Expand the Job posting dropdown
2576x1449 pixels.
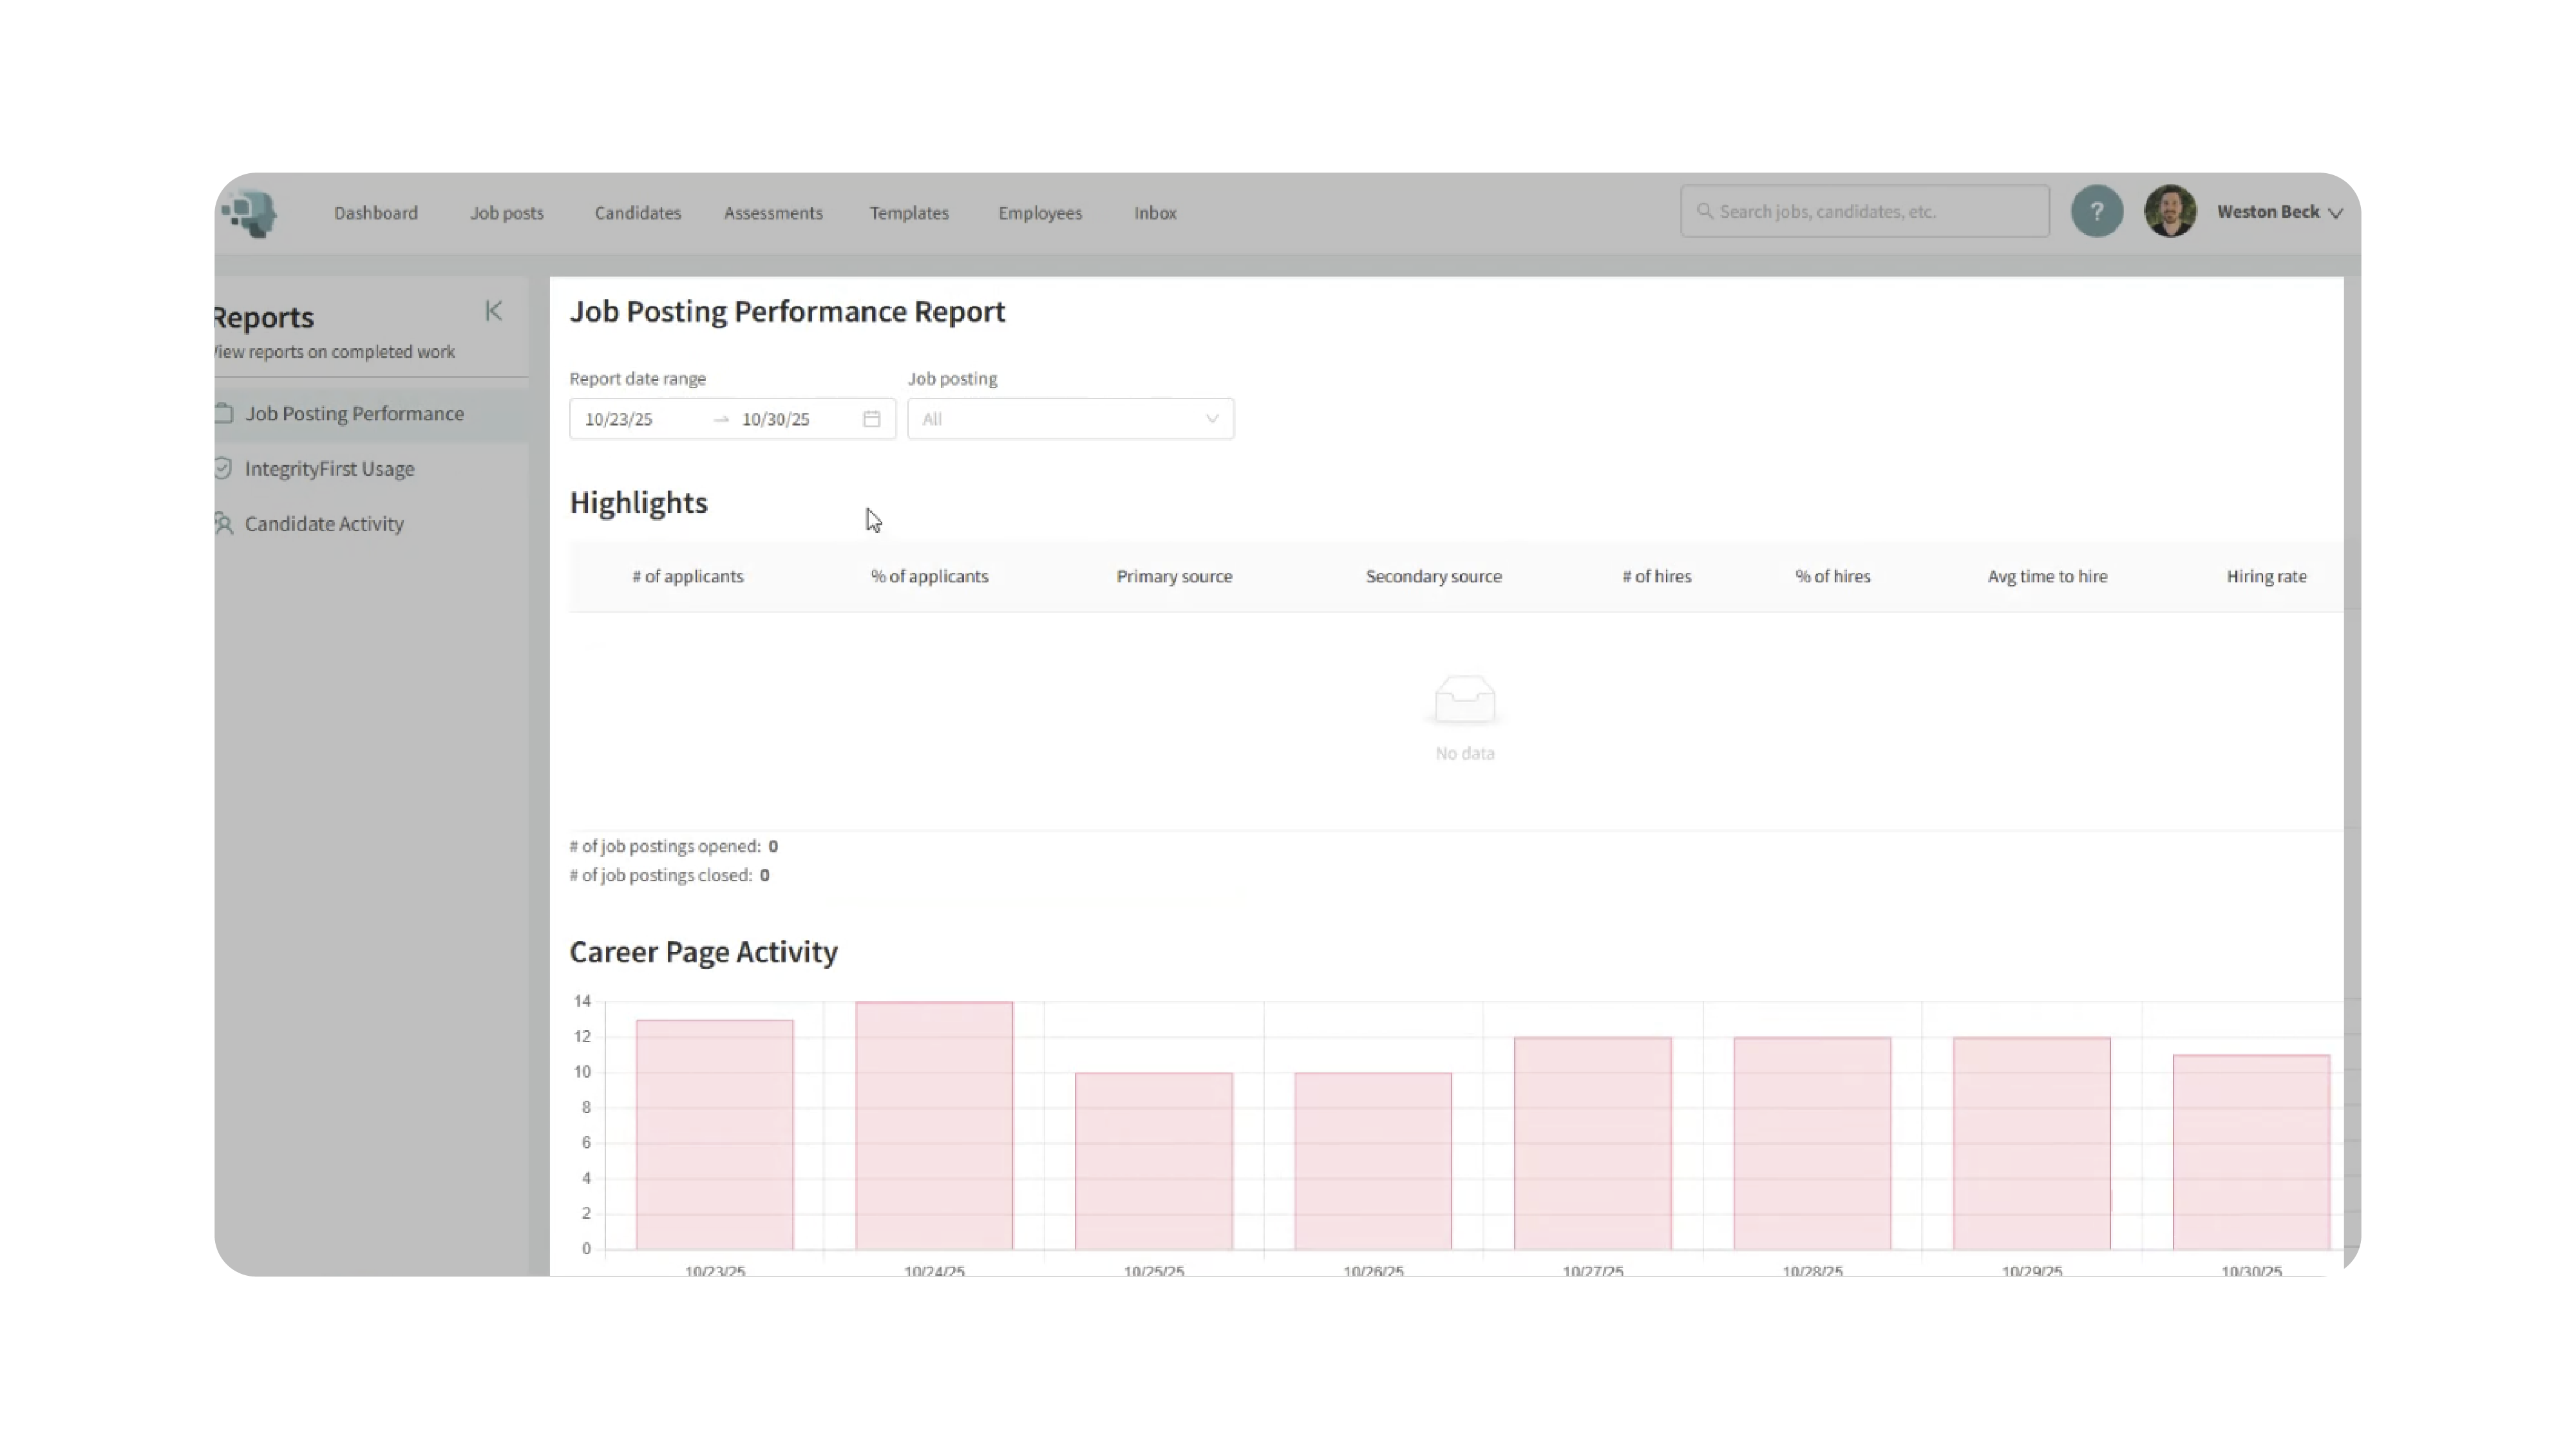(x=1069, y=418)
